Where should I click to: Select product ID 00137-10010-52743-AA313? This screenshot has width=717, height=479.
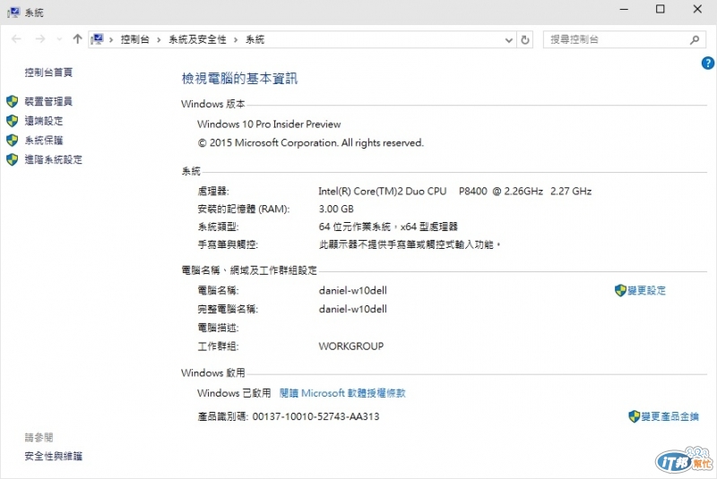pos(316,416)
